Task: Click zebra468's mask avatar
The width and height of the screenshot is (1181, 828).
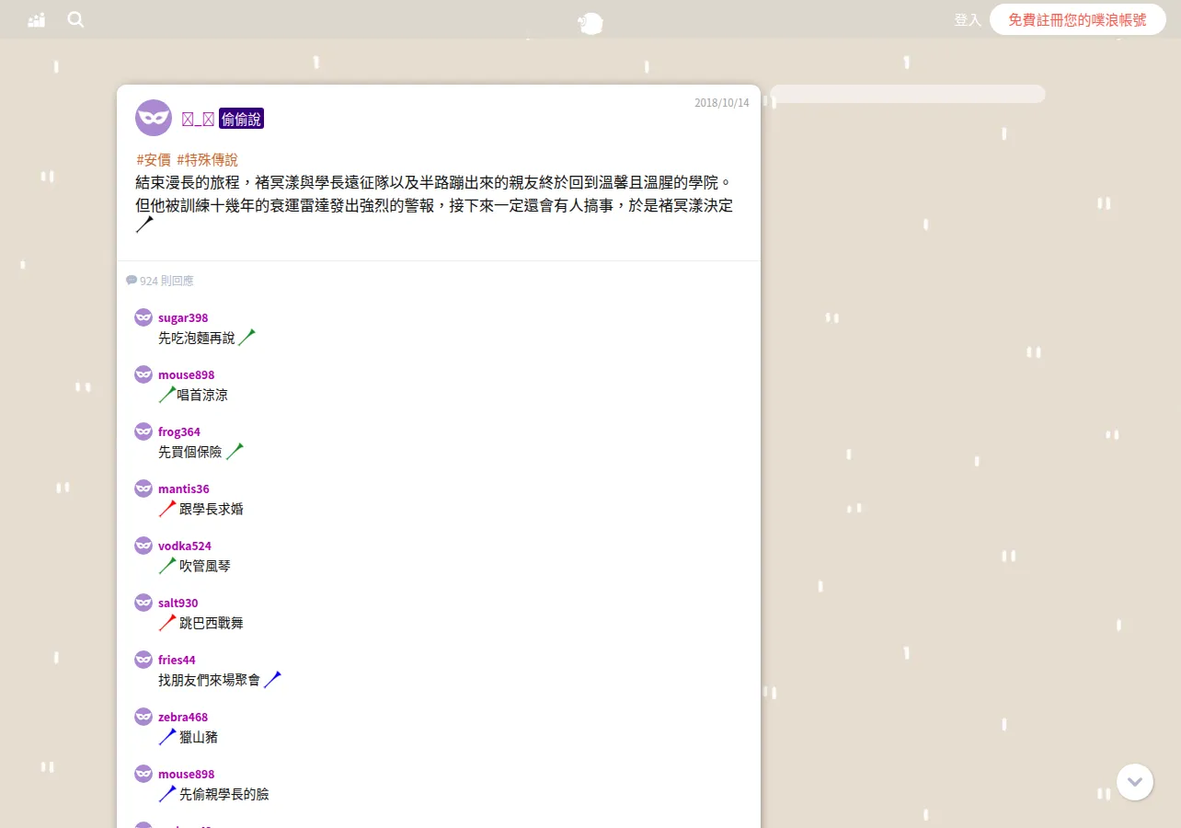Action: (x=143, y=717)
